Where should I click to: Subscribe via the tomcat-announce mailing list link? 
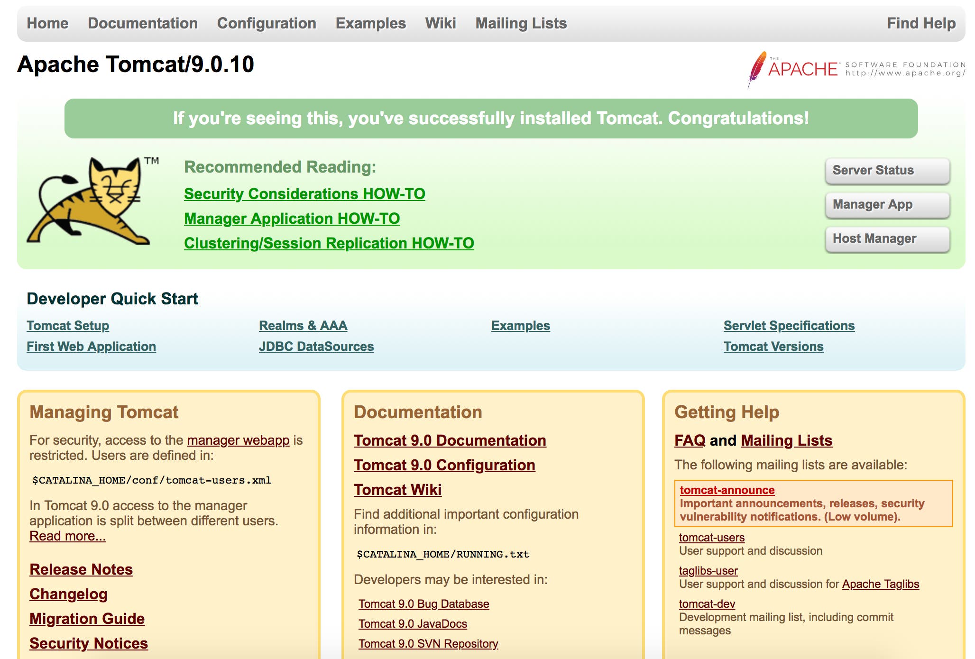coord(727,490)
